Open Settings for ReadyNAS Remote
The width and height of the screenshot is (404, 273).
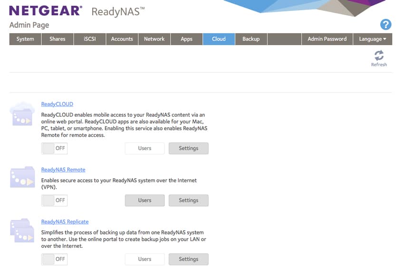click(189, 200)
